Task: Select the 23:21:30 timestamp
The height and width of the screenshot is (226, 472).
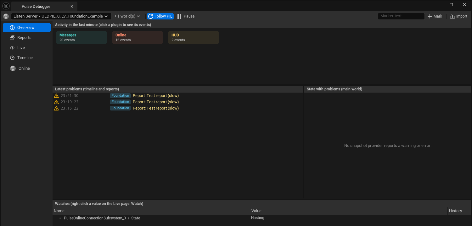Action: point(70,96)
